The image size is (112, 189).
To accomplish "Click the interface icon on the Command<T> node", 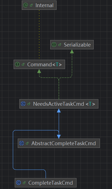I will pyautogui.click(x=17, y=64).
